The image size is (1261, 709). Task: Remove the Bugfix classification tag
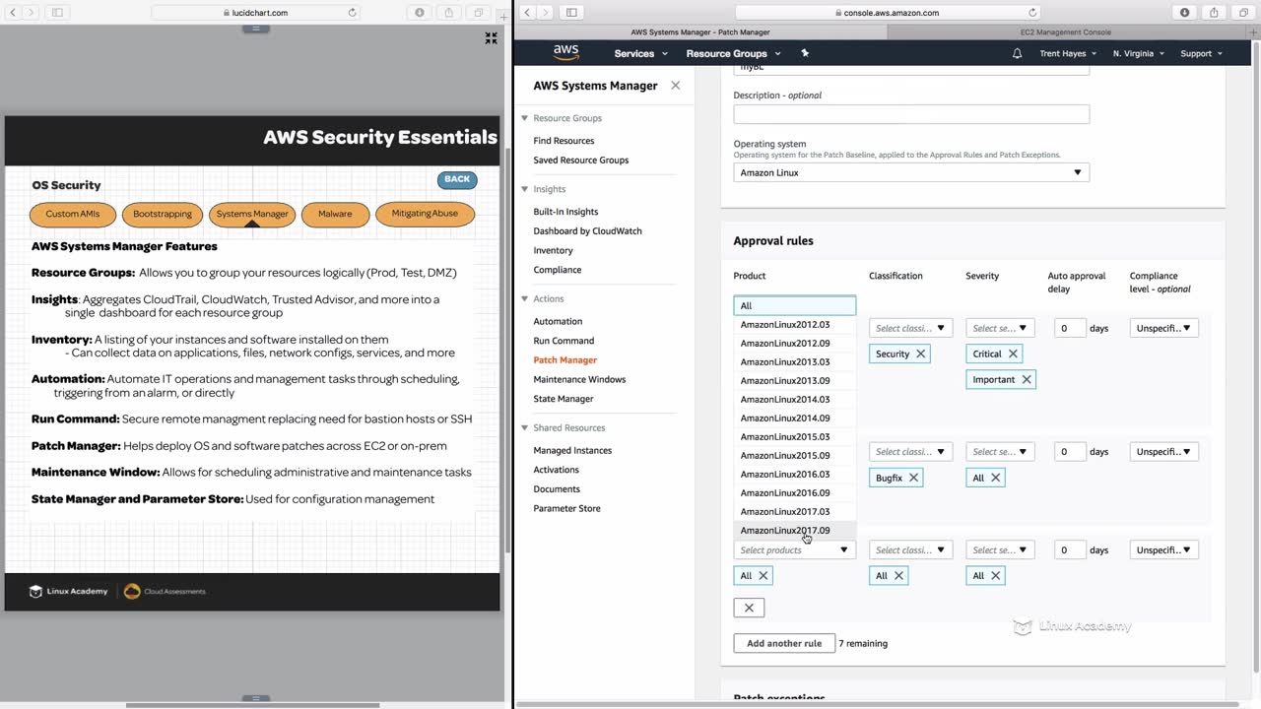[913, 478]
